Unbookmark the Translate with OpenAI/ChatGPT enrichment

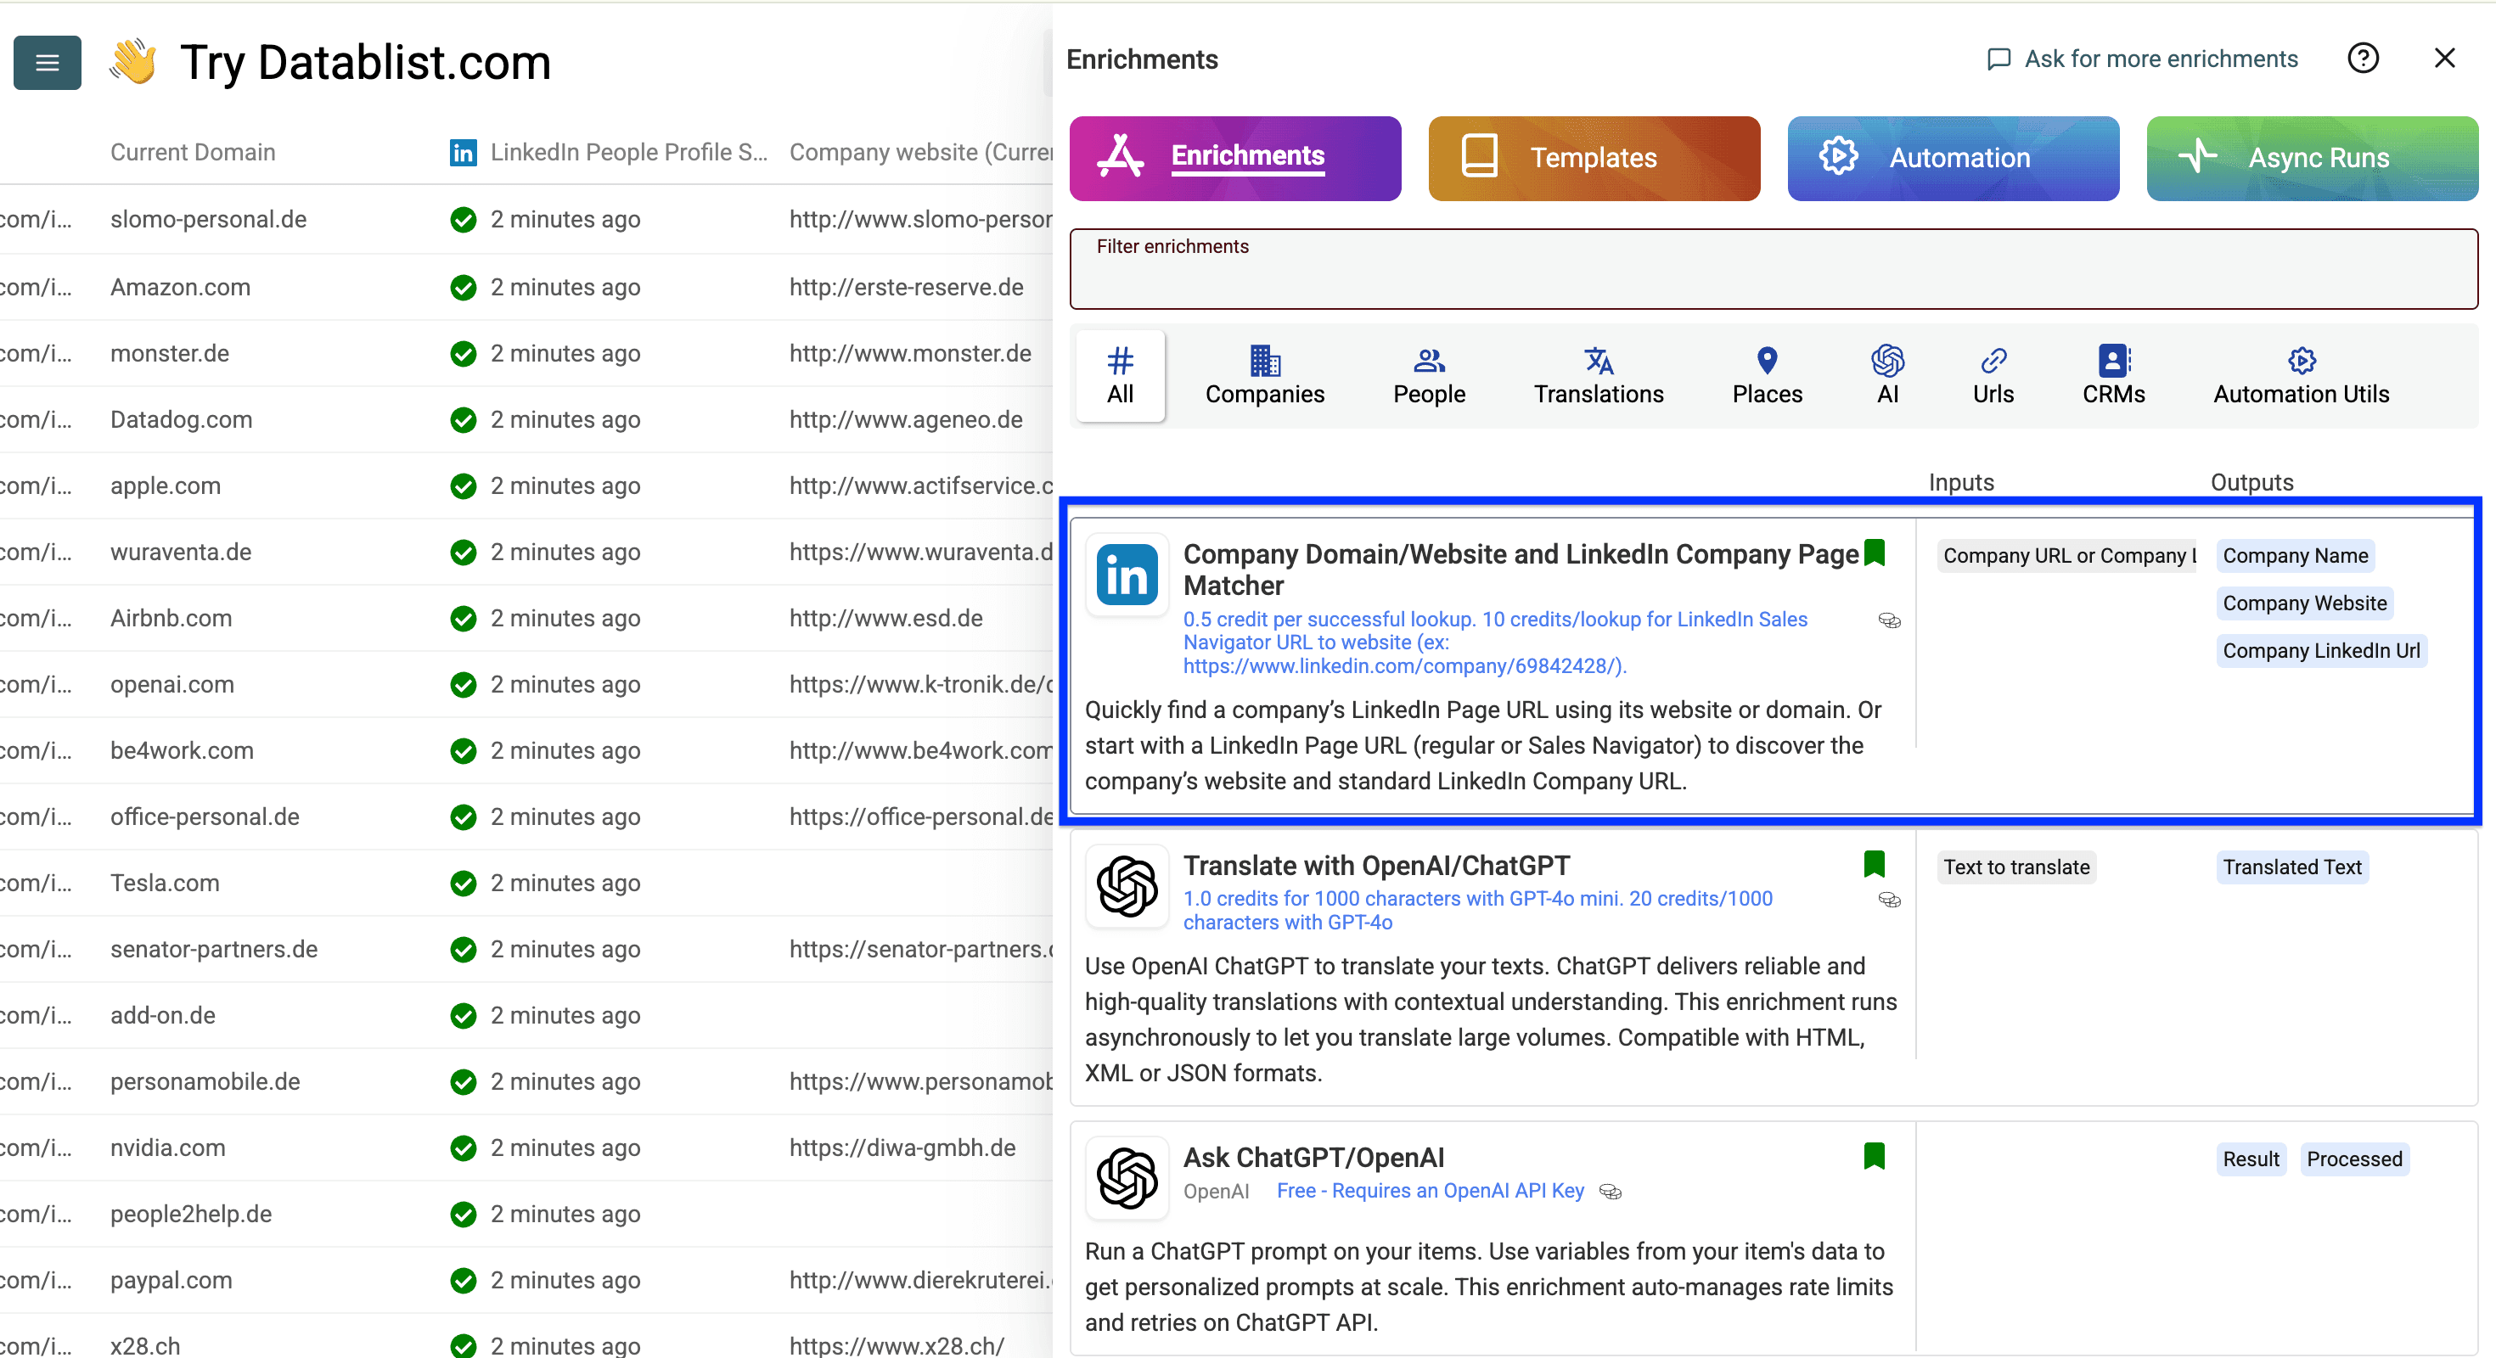tap(1876, 865)
